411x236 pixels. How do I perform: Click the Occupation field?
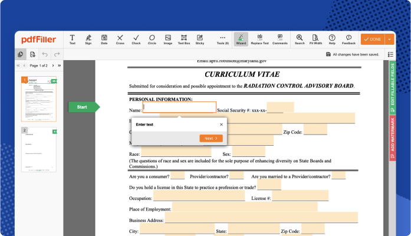(199, 196)
